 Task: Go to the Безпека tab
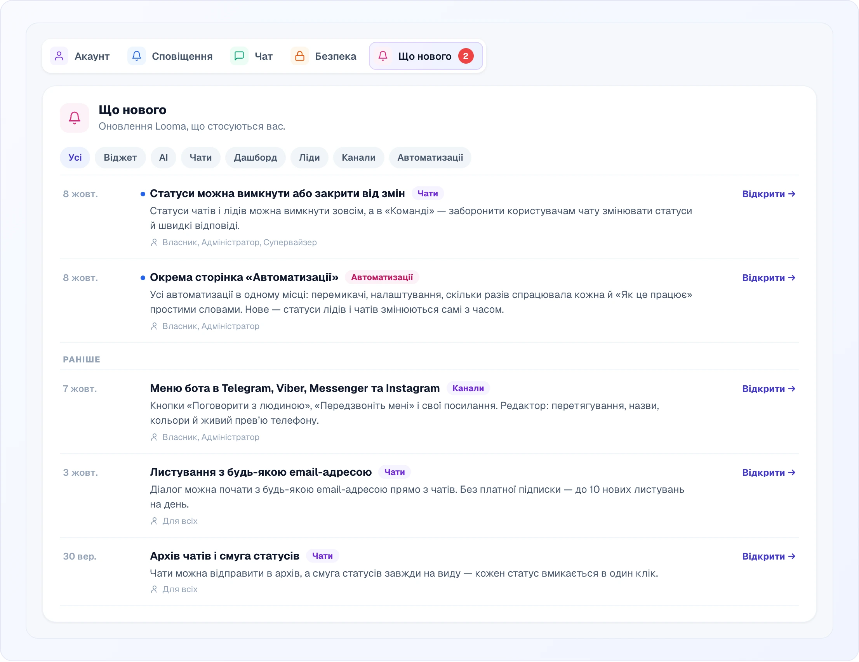tap(324, 56)
